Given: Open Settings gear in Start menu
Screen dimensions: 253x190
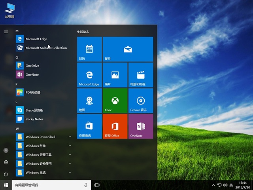Looking at the screenshot, I should click(x=6, y=162).
